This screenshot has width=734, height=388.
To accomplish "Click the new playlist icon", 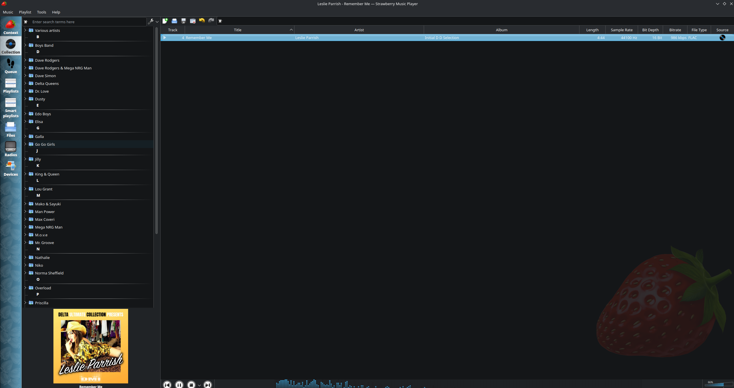I will coord(165,21).
